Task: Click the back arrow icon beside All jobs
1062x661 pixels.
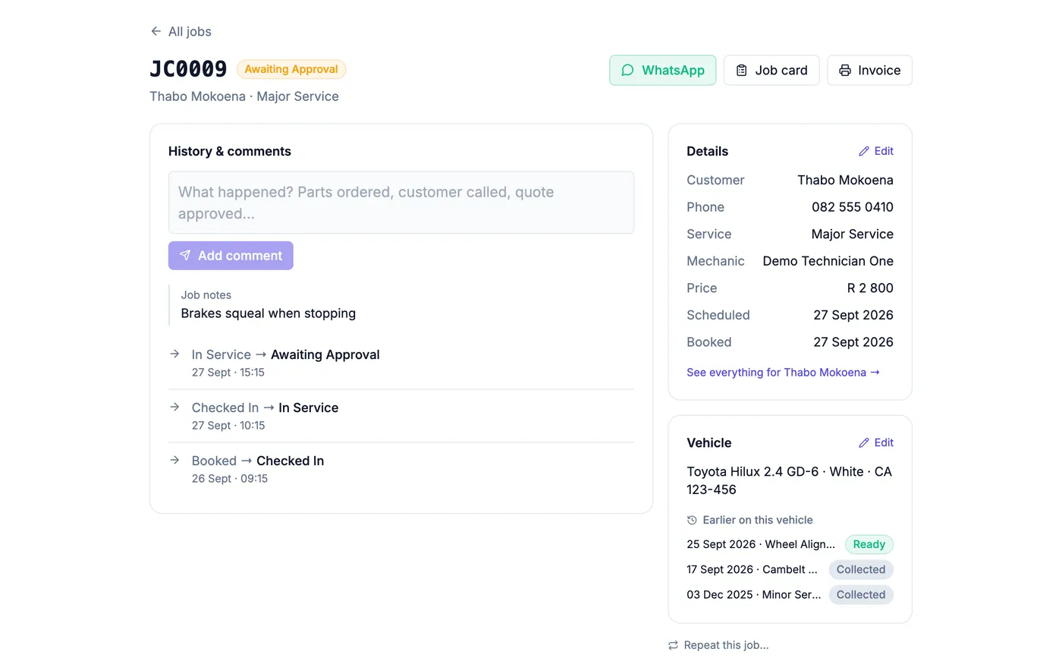Action: point(156,31)
